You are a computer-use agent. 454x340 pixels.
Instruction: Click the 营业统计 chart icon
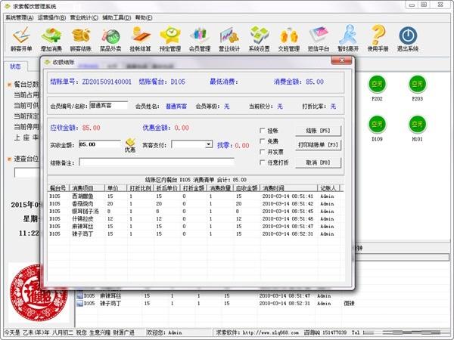coord(229,36)
